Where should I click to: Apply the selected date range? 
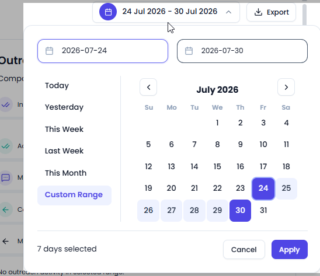(x=290, y=250)
